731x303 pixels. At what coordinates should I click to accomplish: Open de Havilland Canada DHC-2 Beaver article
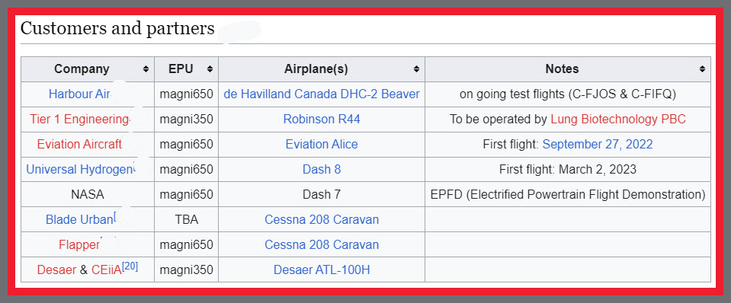[x=322, y=94]
